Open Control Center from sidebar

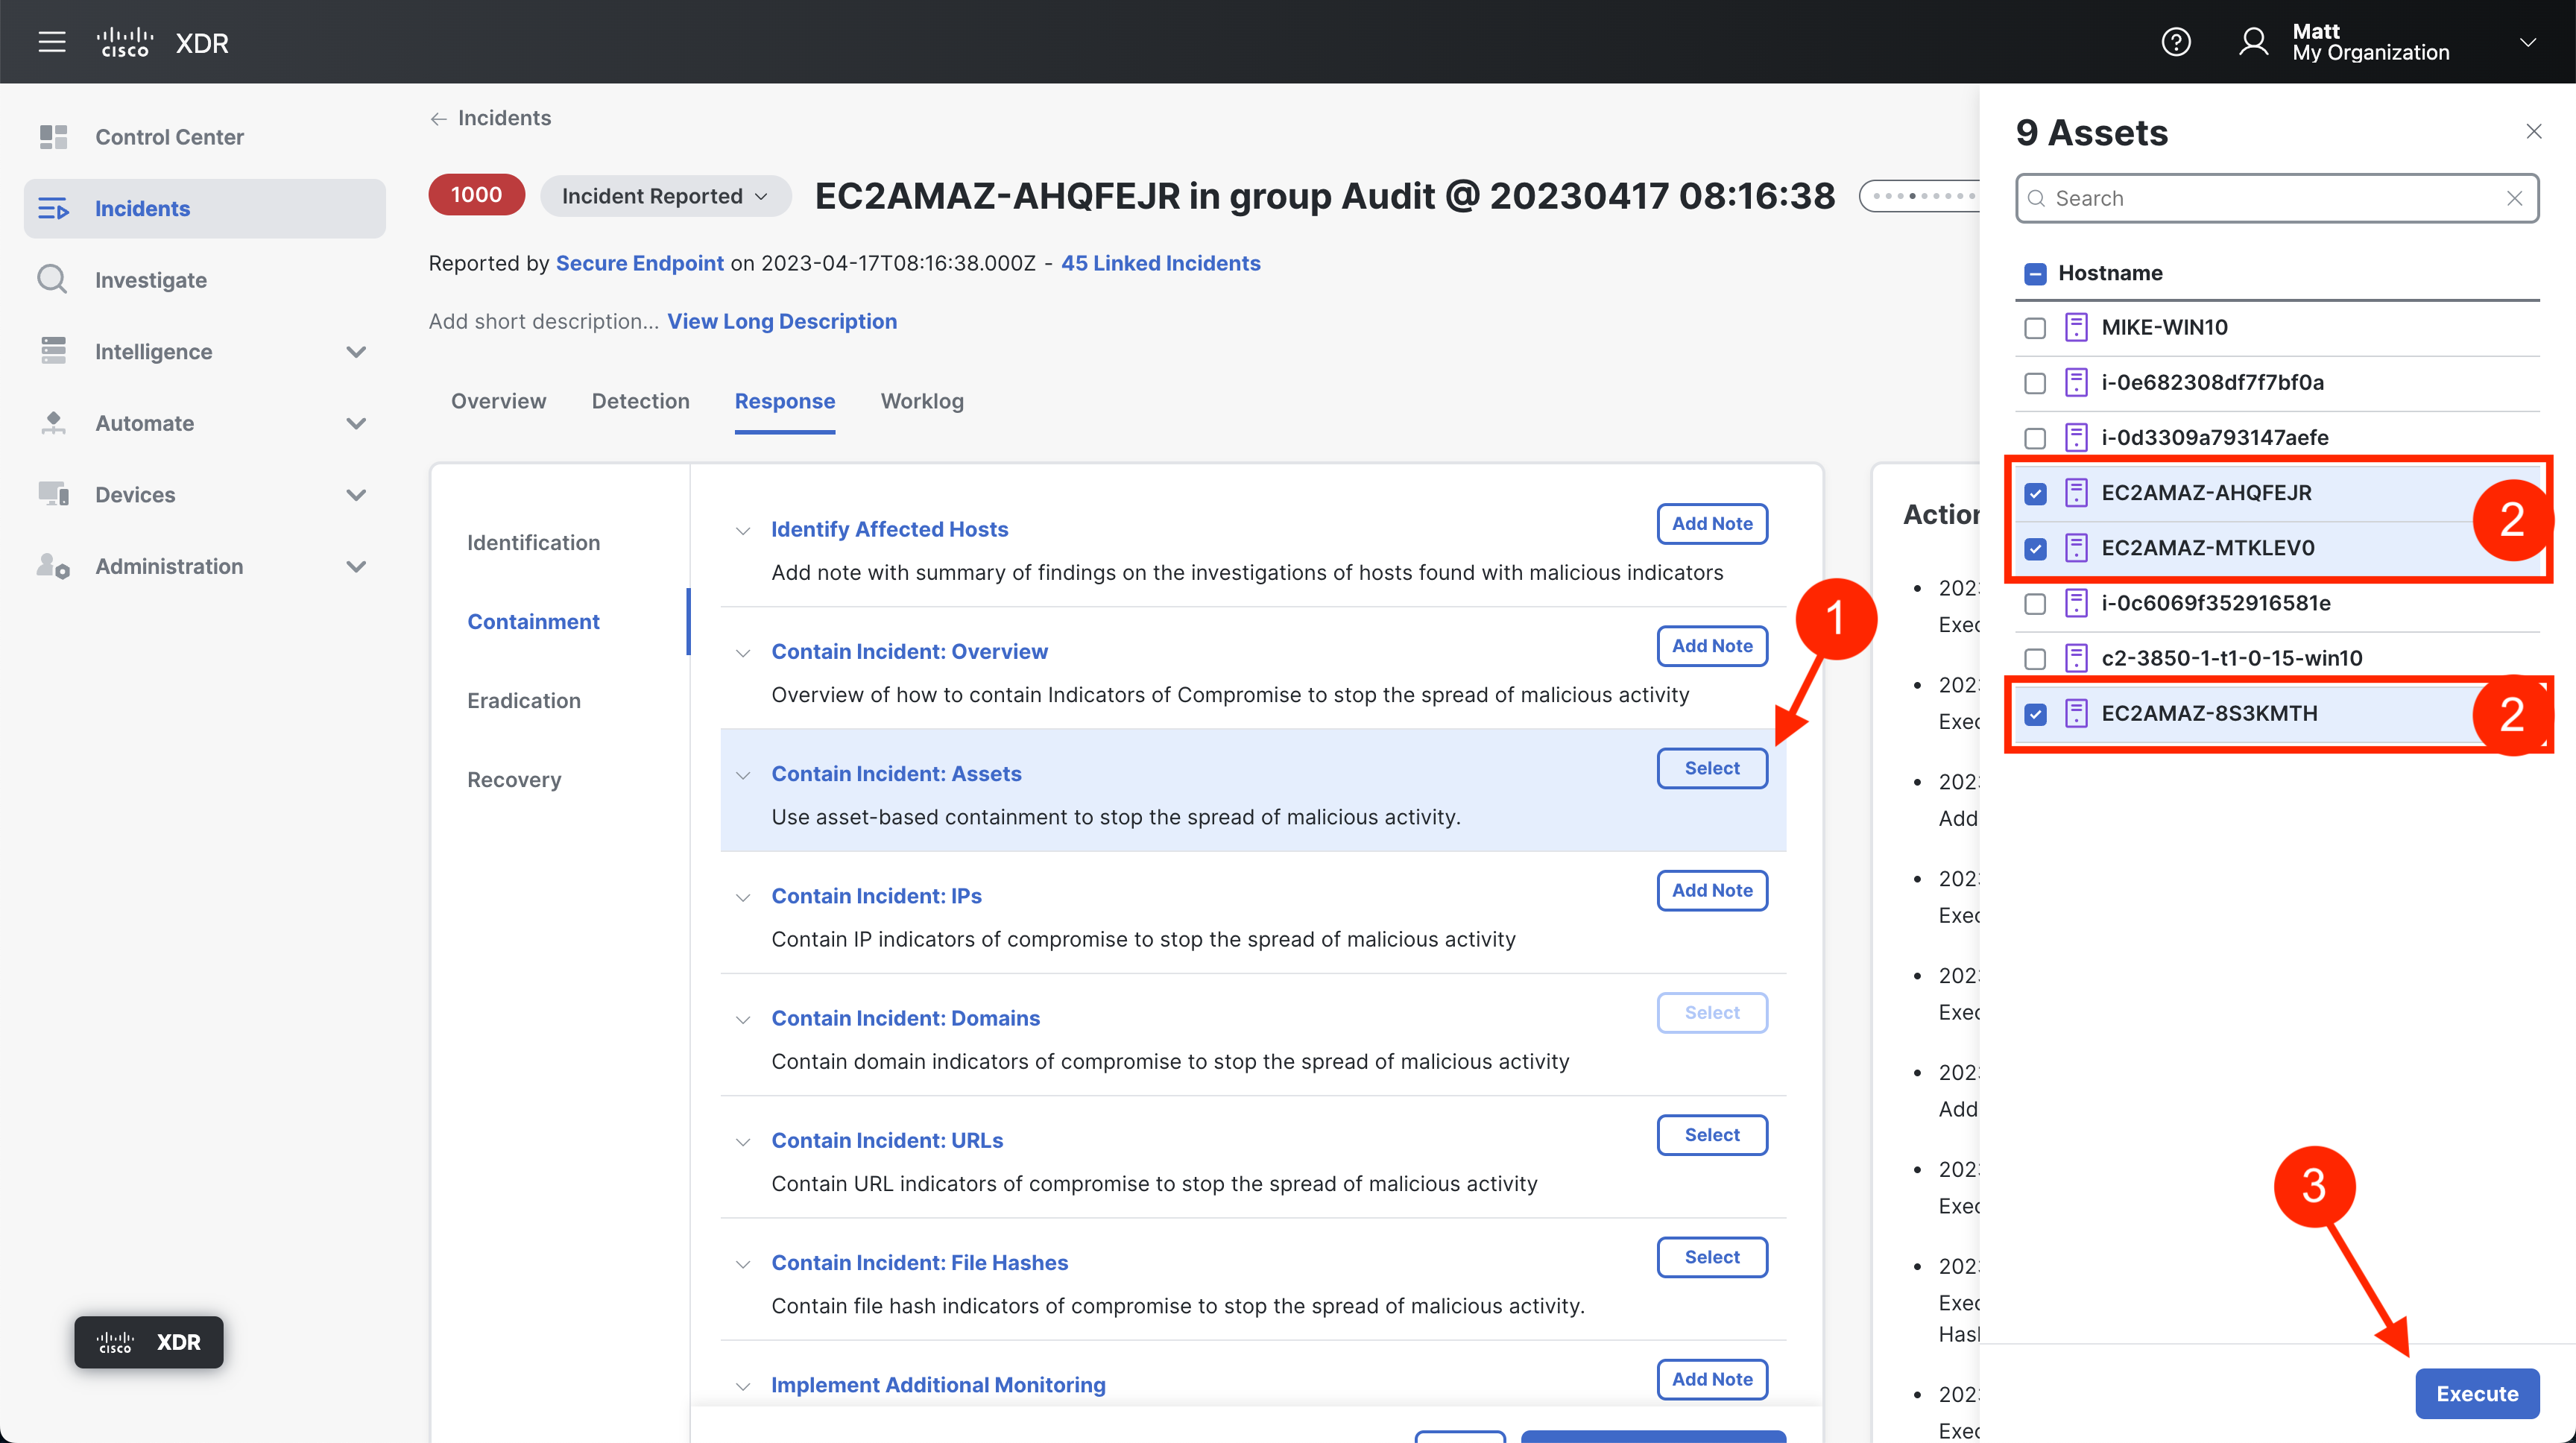169,137
